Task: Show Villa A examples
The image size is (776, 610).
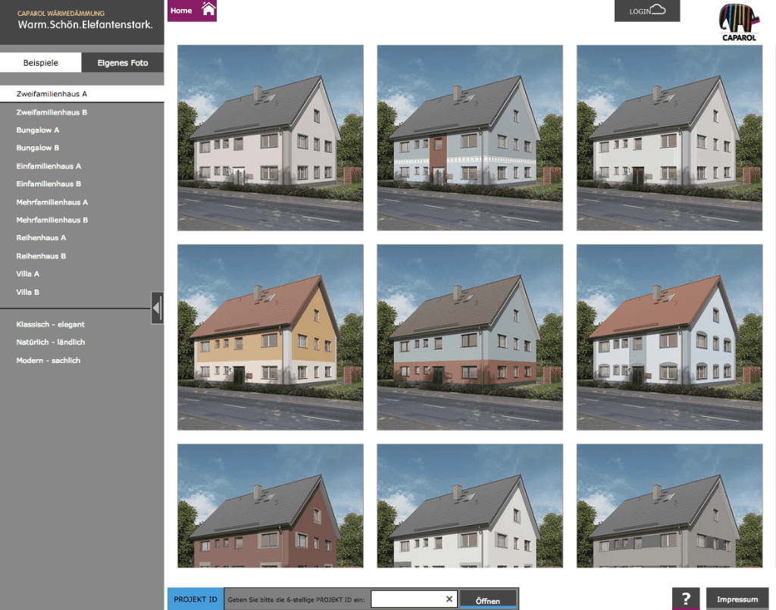Action: click(x=28, y=274)
